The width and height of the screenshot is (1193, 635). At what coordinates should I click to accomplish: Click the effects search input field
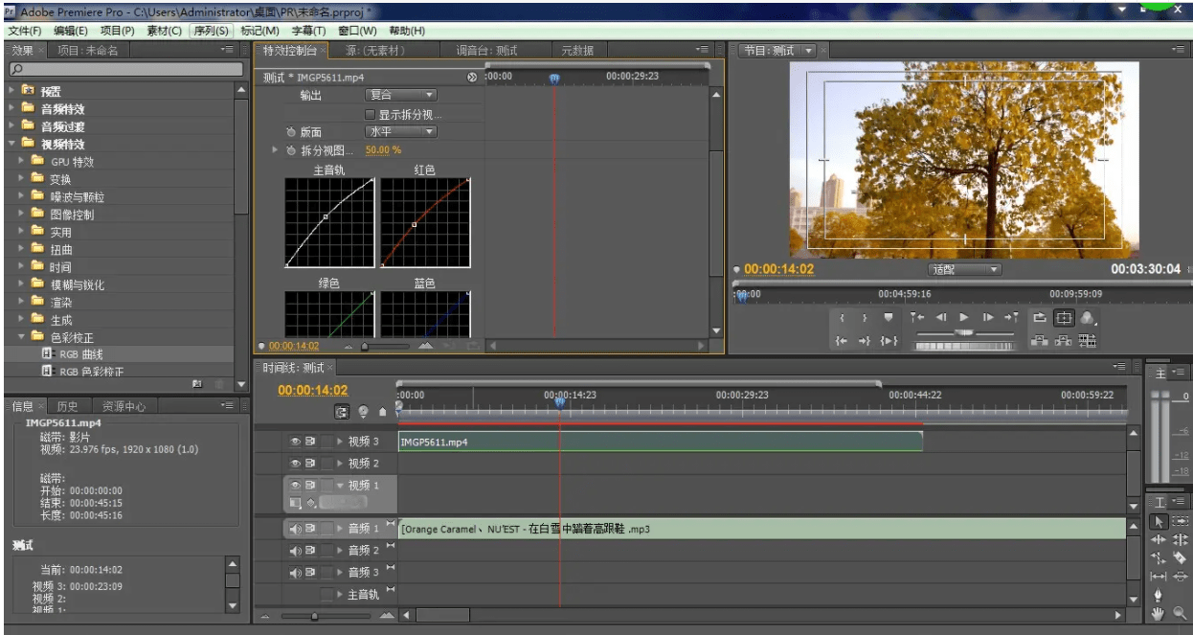coord(125,69)
